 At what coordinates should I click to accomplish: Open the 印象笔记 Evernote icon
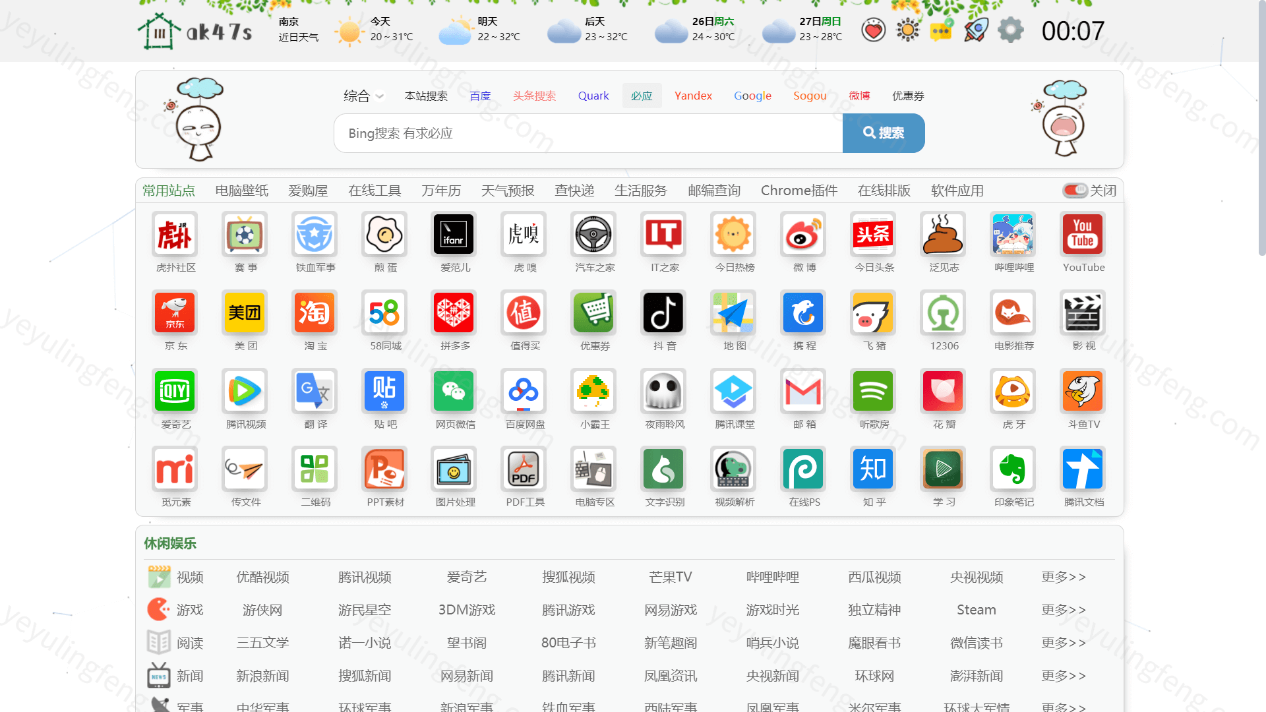[1012, 469]
